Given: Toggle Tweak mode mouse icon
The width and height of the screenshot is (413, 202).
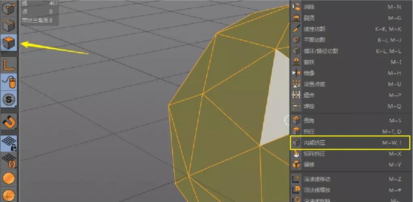Looking at the screenshot, I should (9, 82).
